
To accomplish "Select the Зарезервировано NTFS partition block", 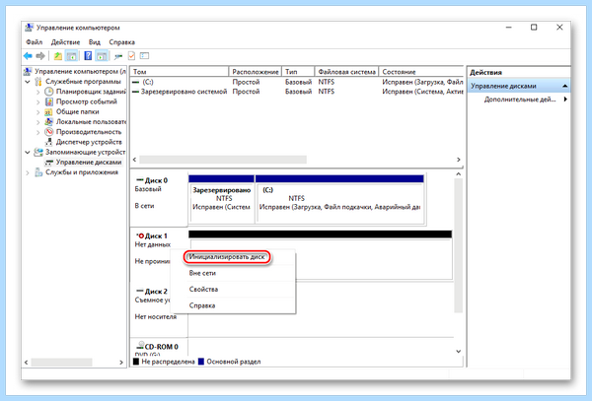I will [x=222, y=200].
